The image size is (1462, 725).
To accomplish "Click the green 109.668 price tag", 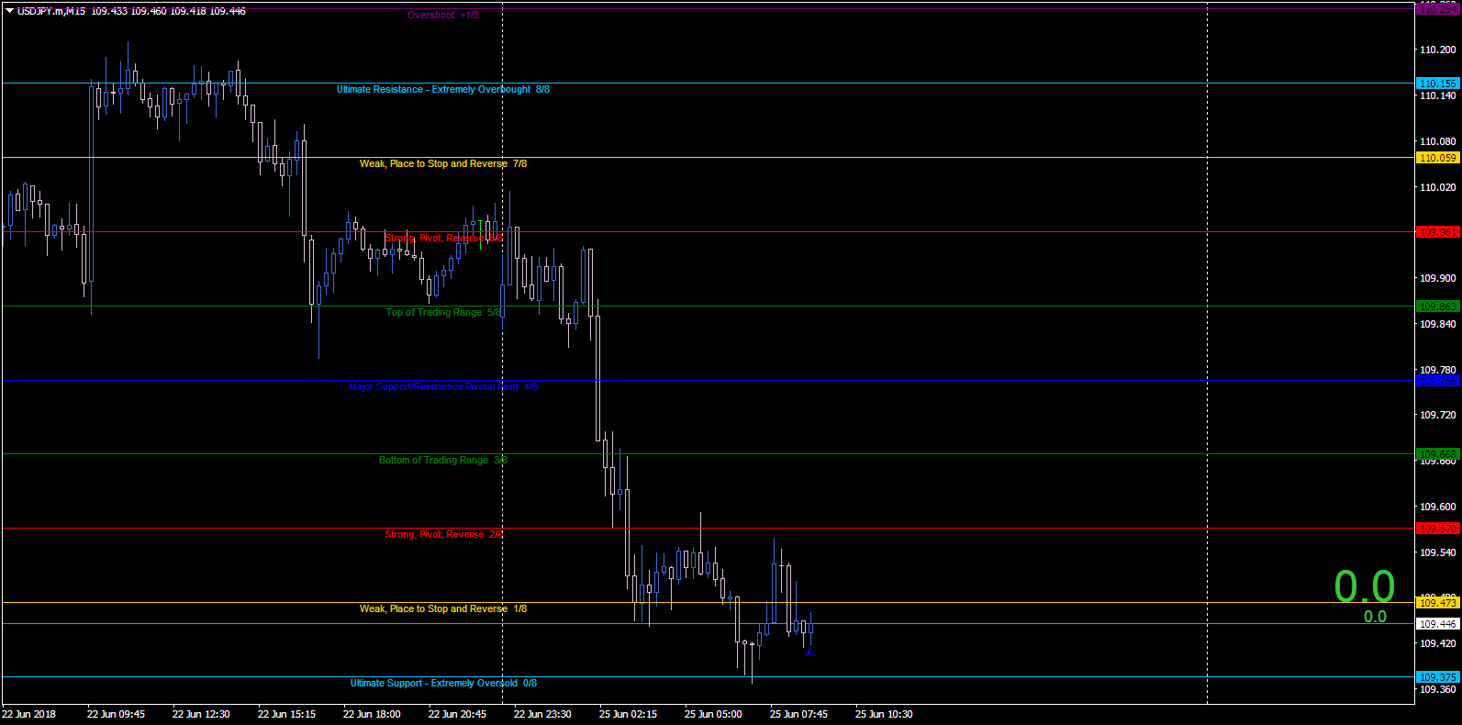I will point(1438,454).
